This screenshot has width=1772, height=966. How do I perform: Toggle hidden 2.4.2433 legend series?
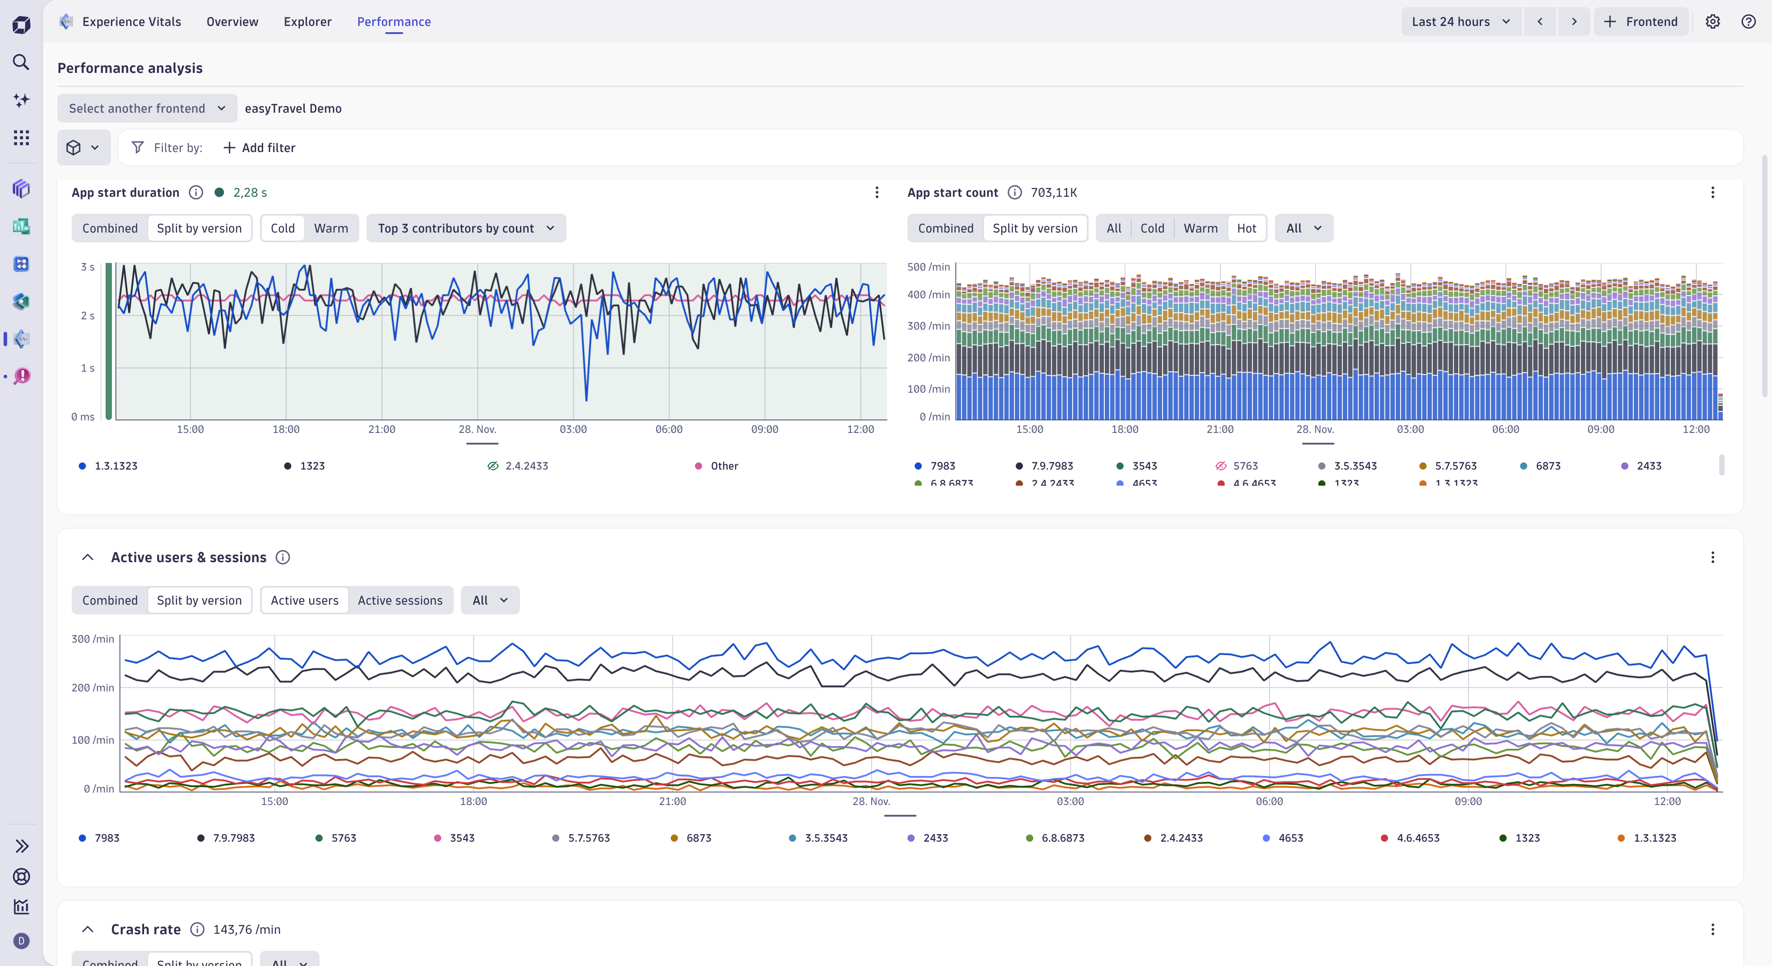click(x=518, y=466)
